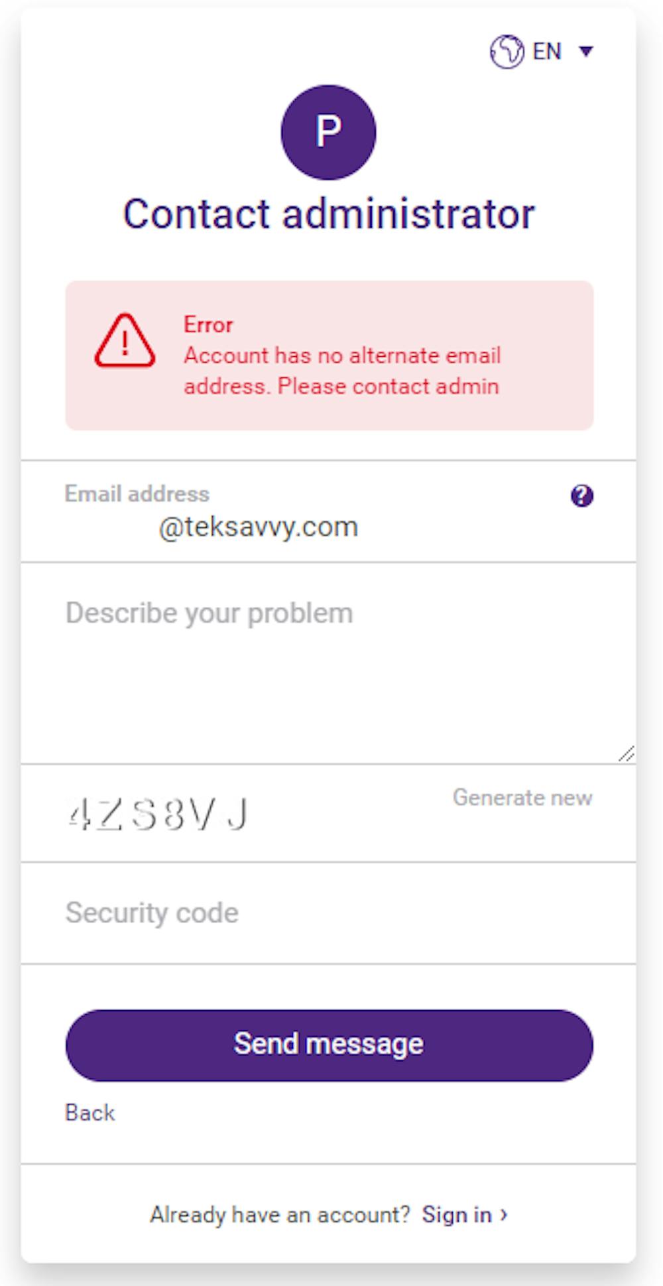Click the no alternate email error message
Viewport: 663px width, 1286px height.
pyautogui.click(x=341, y=371)
